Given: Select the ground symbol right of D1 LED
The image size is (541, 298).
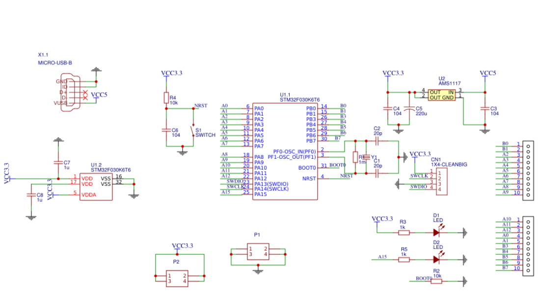Looking at the screenshot, I should (x=465, y=232).
